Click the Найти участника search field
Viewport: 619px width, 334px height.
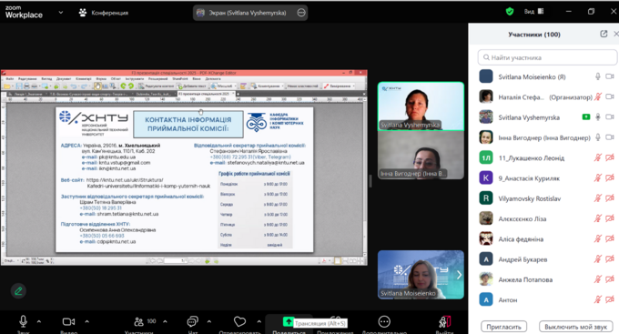pos(547,57)
